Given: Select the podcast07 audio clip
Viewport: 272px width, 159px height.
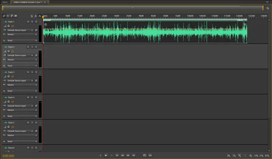Looking at the screenshot, I should point(145,31).
